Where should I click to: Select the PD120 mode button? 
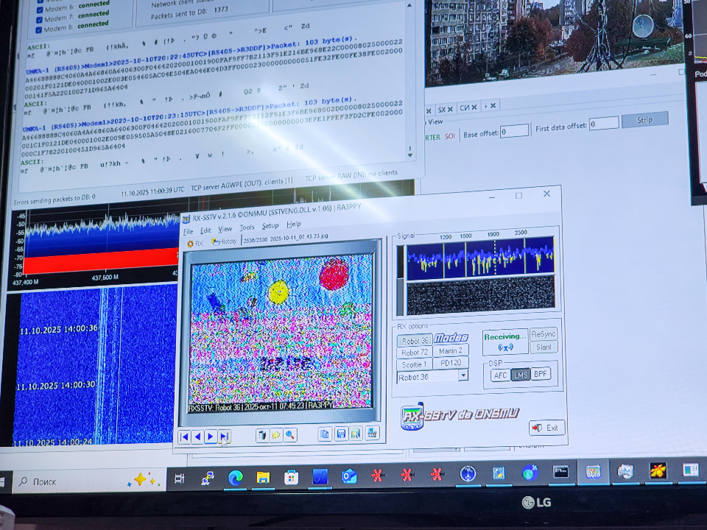pos(451,363)
